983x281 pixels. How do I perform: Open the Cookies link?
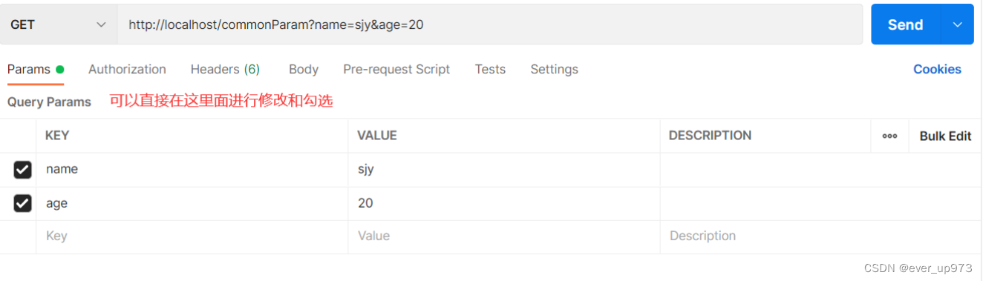(x=937, y=69)
